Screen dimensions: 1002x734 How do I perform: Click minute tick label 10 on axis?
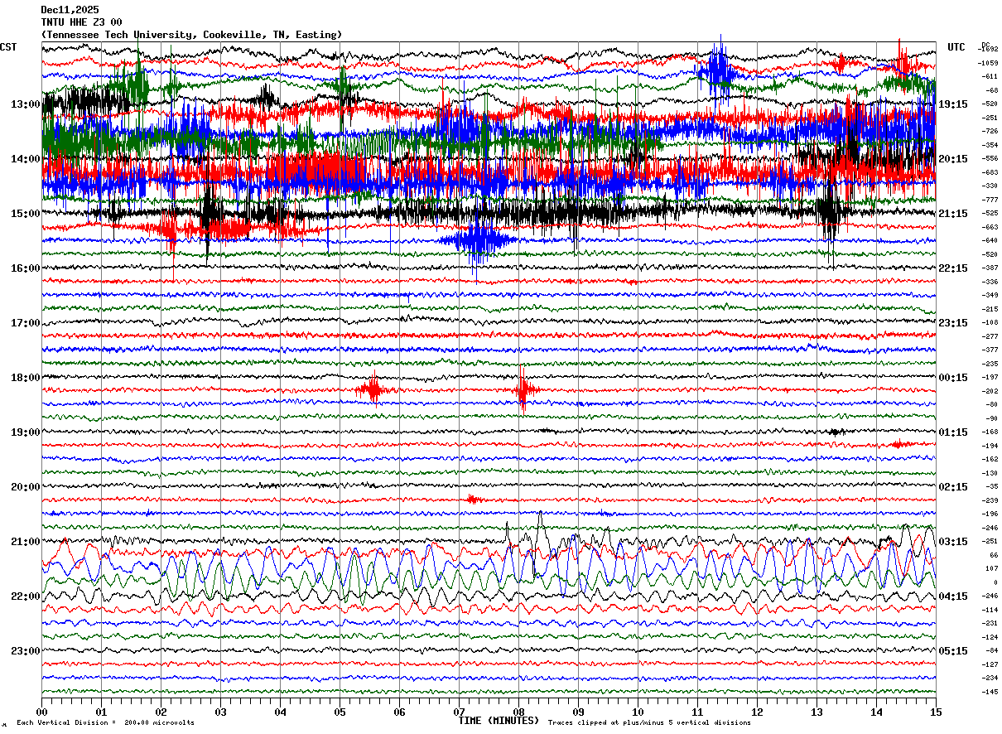coord(638,712)
